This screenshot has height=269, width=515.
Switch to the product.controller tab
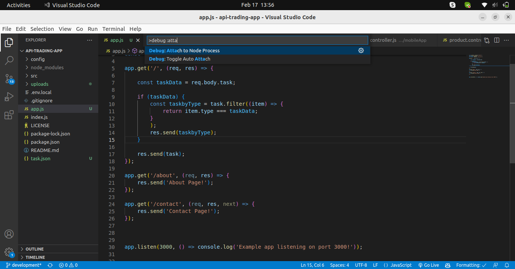[462, 40]
